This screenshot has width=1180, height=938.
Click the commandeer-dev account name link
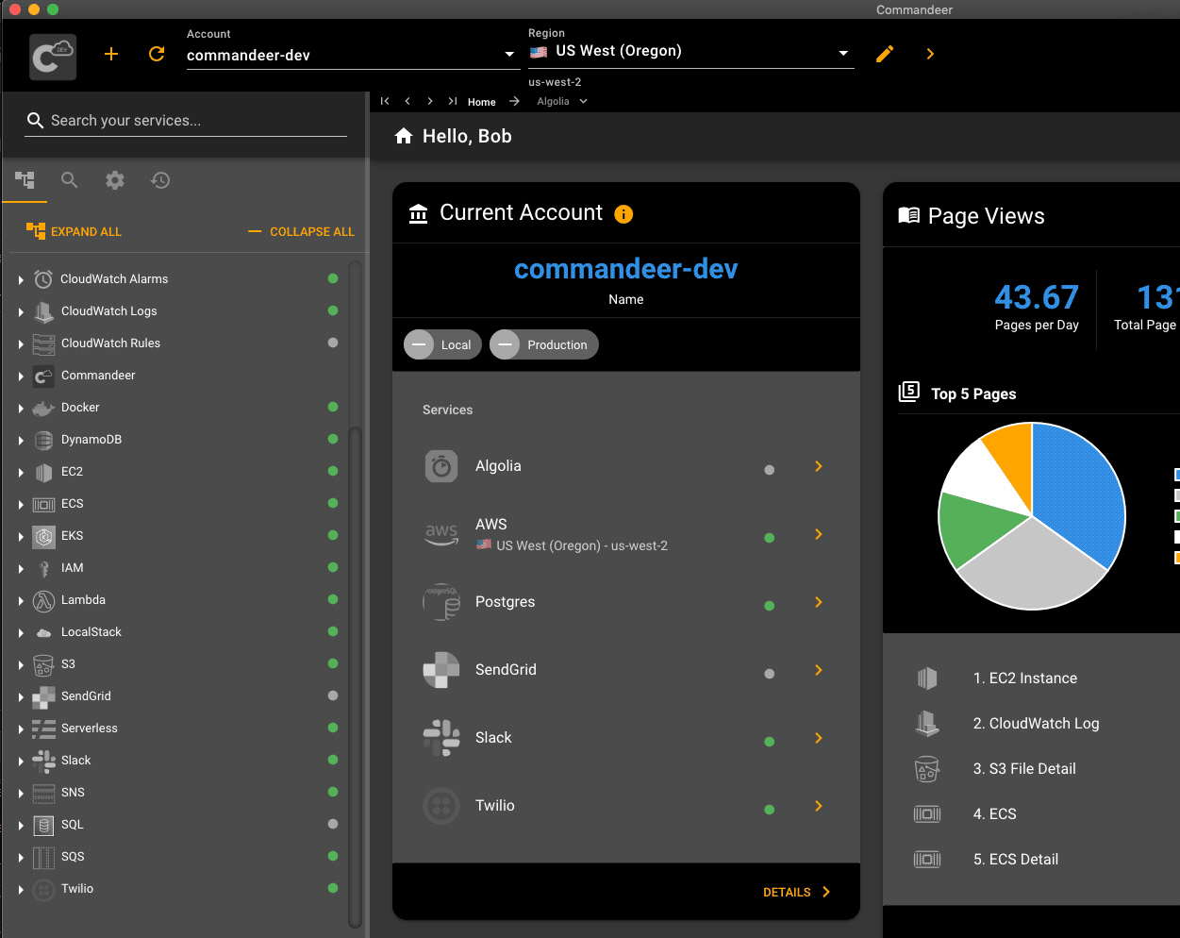[625, 269]
